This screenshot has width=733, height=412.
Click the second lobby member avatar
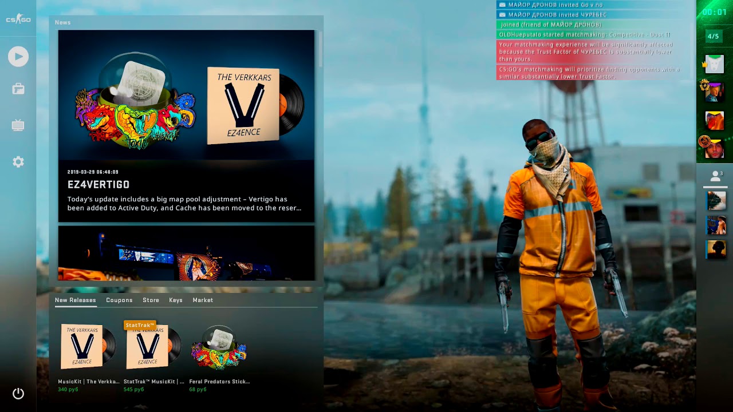[x=714, y=92]
